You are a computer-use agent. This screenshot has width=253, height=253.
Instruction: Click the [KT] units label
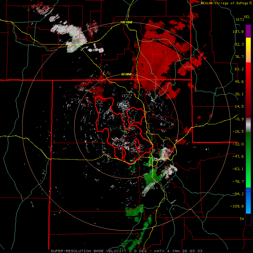(x=240, y=20)
